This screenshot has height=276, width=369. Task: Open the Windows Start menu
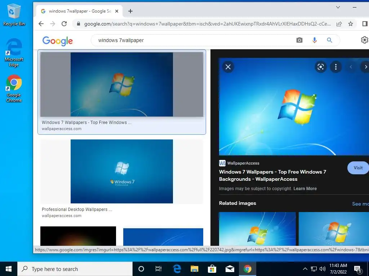(x=9, y=269)
